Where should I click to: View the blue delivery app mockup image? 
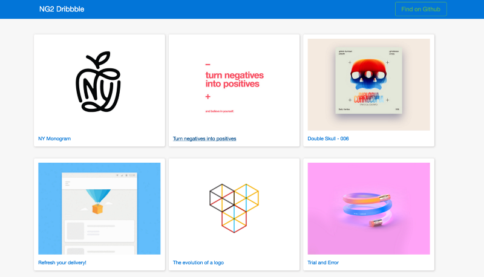click(x=99, y=209)
